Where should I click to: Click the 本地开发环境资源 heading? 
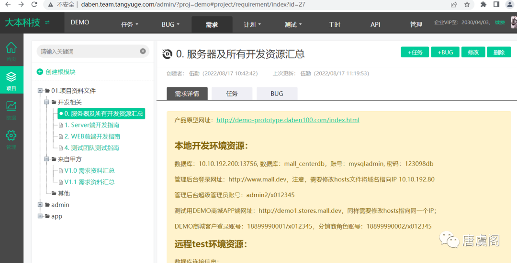click(x=212, y=146)
